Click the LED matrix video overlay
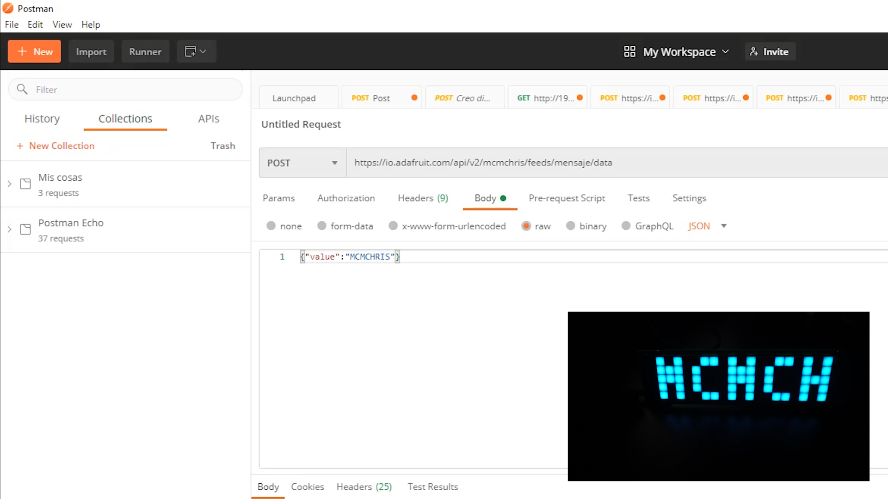This screenshot has height=499, width=888. click(x=718, y=396)
